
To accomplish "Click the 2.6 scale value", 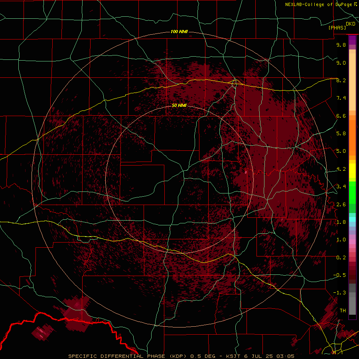I will 341,205.
